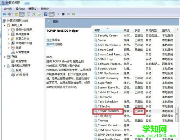
Task: Click the Back arrow toolbar icon
Action: [4, 14]
